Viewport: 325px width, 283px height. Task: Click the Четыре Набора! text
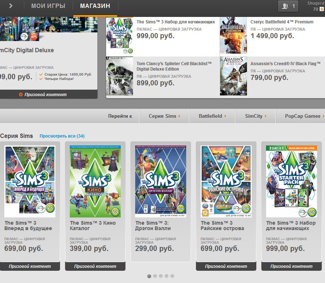(x=59, y=79)
